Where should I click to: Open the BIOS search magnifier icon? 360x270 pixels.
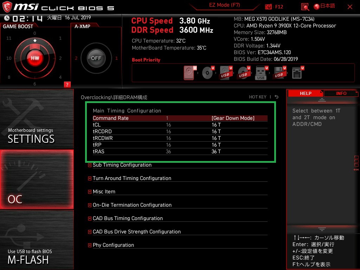pyautogui.click(x=305, y=7)
